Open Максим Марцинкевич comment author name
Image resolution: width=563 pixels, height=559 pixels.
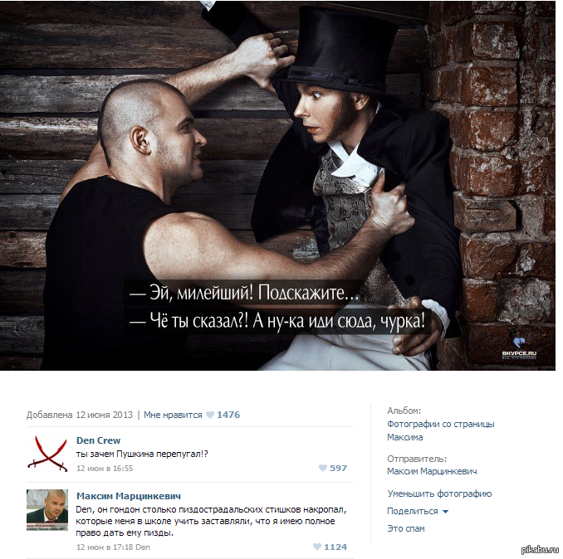coord(129,496)
